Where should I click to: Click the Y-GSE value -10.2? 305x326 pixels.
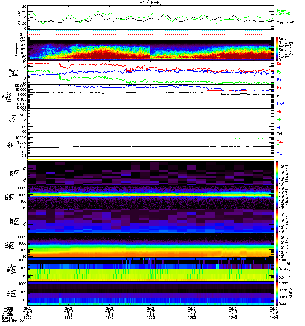coord(68,311)
